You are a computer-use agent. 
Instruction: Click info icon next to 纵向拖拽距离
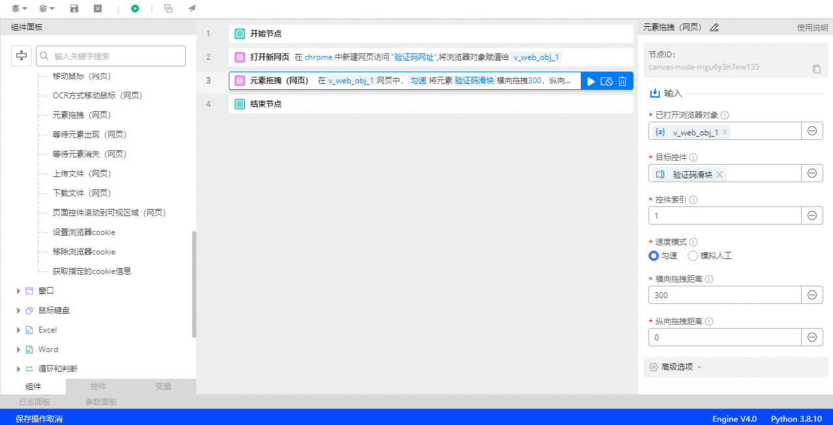pos(709,322)
